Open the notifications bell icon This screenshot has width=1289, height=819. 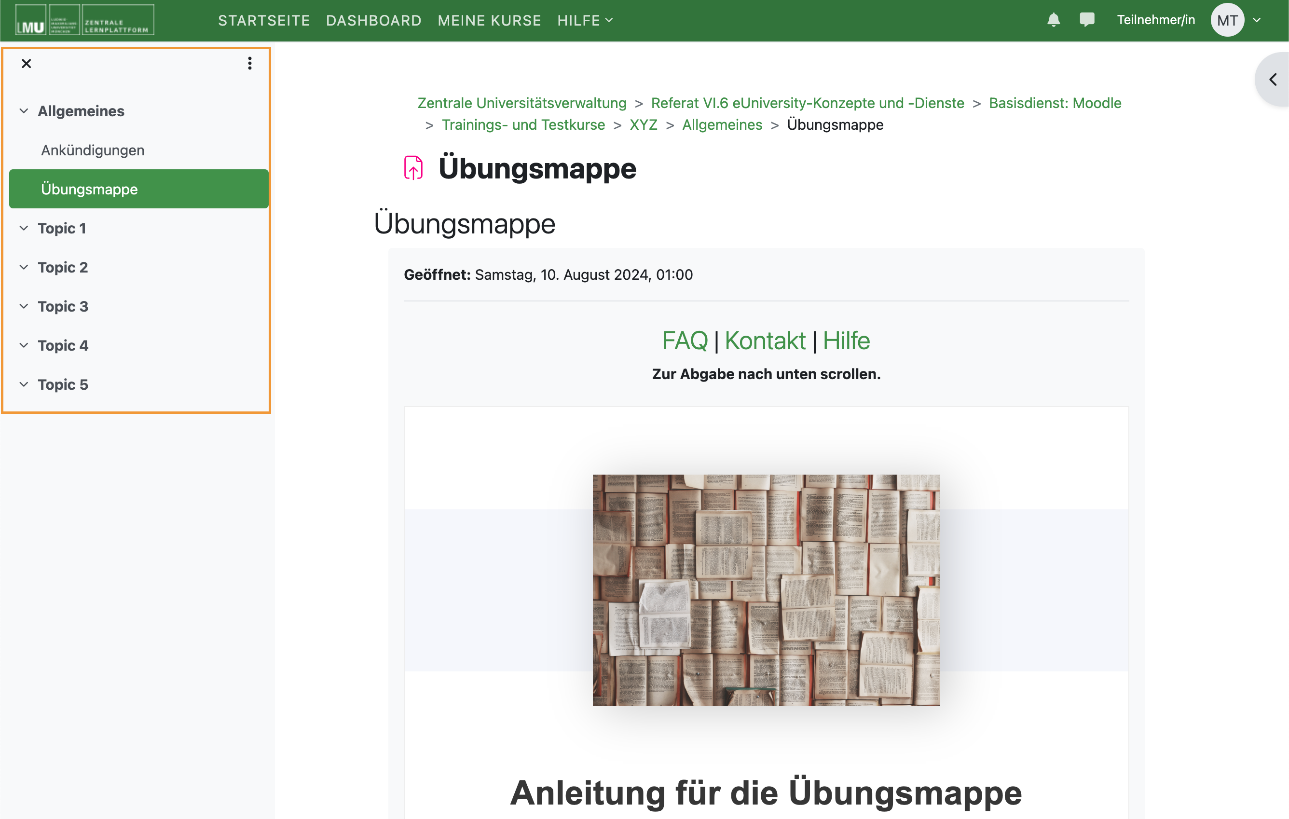(x=1053, y=20)
